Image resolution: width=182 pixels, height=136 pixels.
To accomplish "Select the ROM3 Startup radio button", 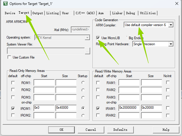I will point(83,97).
